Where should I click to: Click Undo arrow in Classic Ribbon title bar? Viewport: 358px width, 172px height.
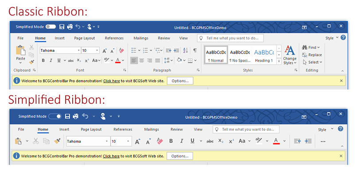78,27
